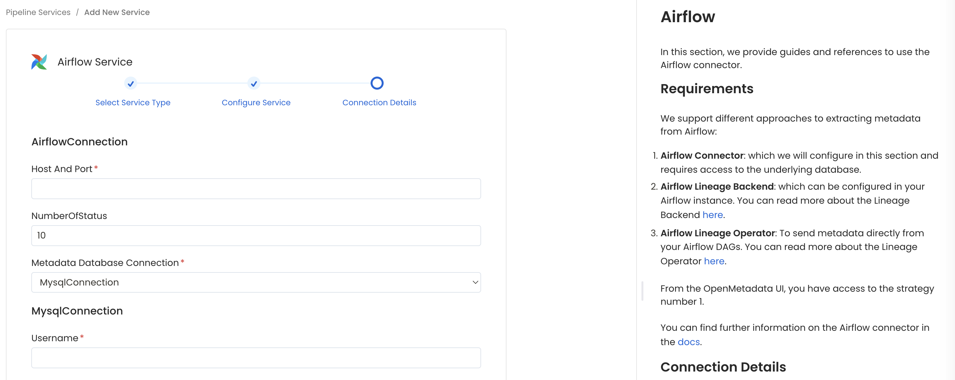
Task: Select the Configure Service step label
Action: pyautogui.click(x=256, y=103)
